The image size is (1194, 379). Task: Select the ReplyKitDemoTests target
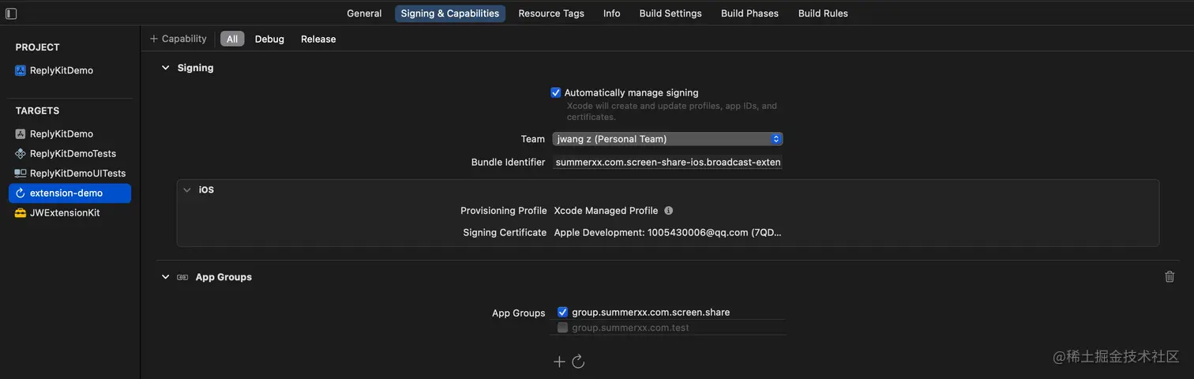[x=73, y=154]
